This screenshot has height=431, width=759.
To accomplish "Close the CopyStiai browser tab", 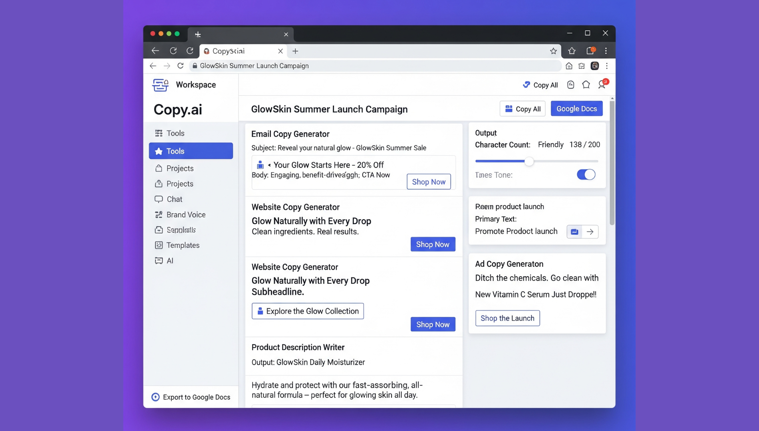I will coord(280,51).
